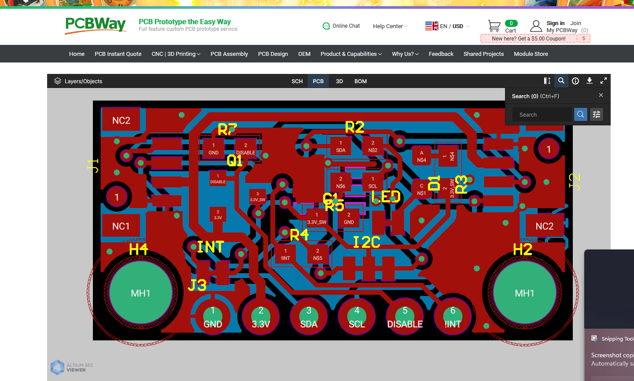Click the country flag icon

pyautogui.click(x=431, y=26)
